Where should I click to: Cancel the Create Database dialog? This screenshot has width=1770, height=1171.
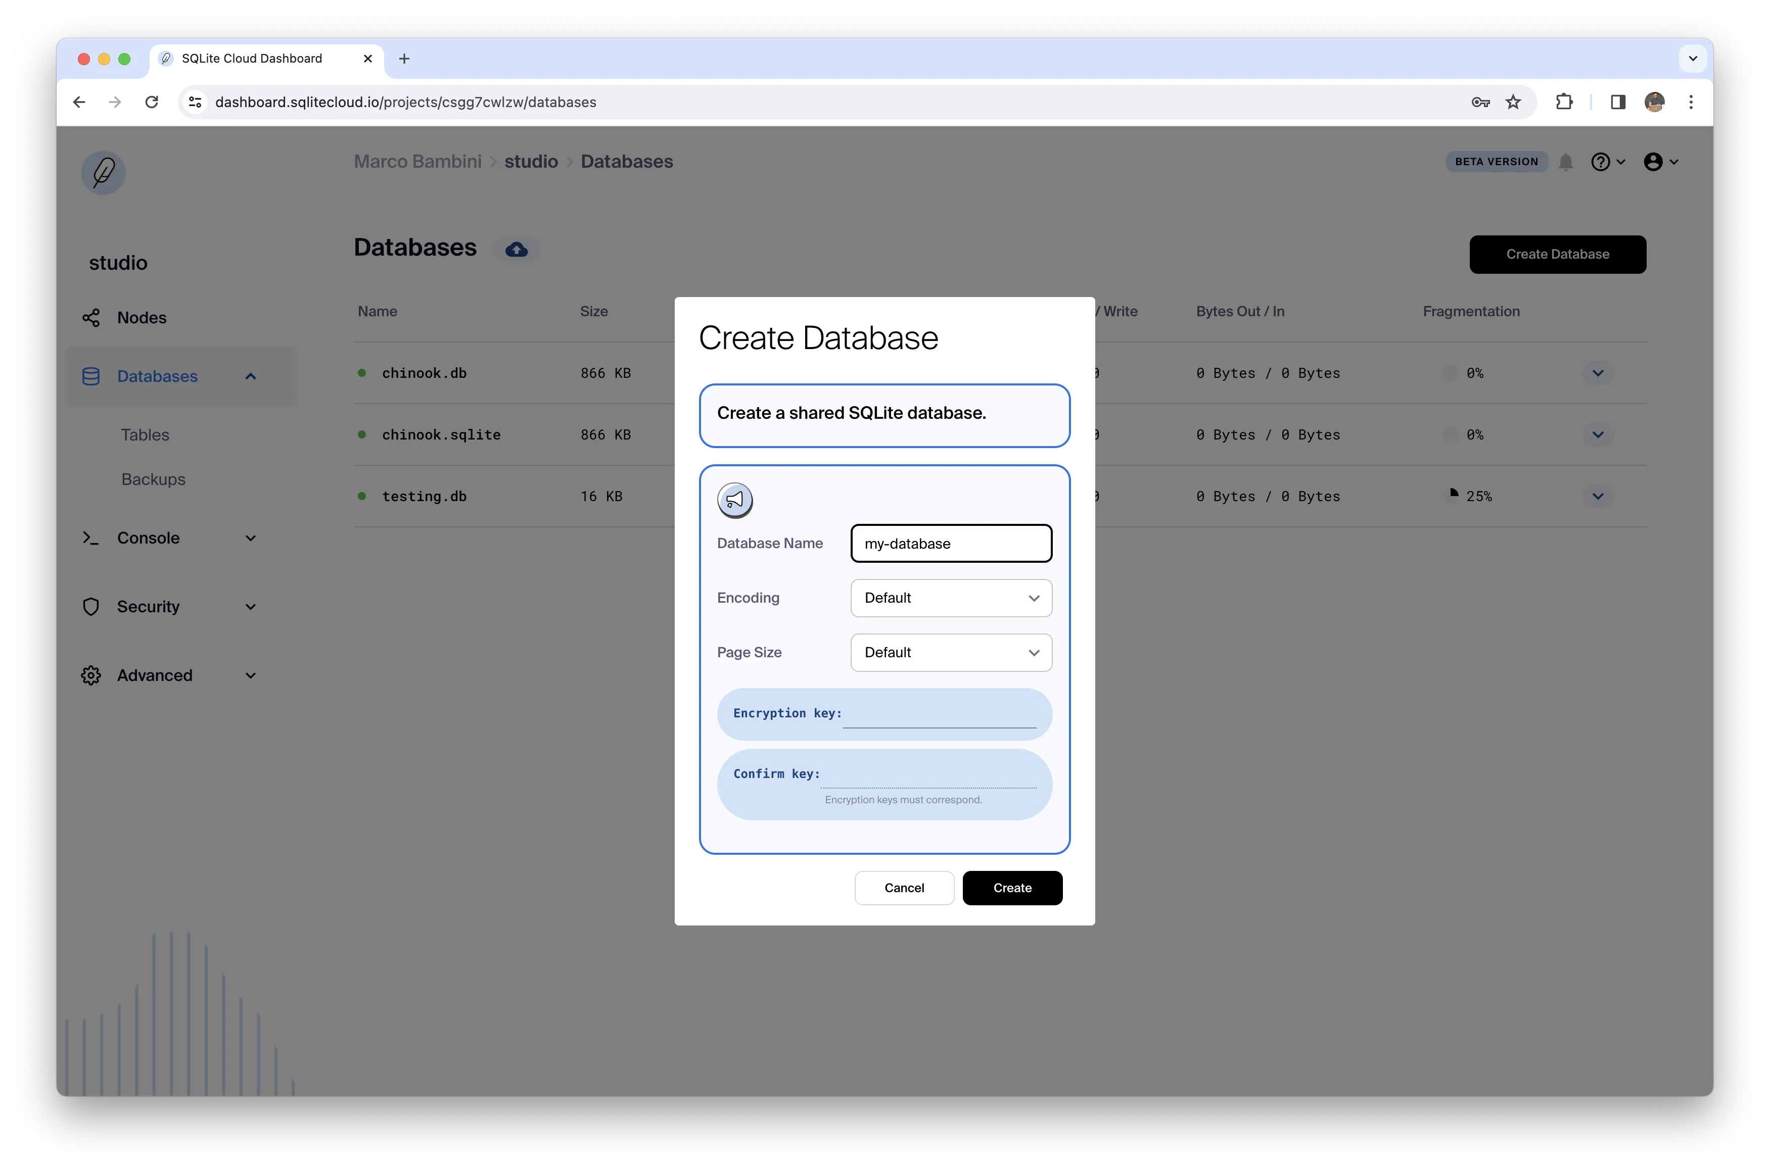[904, 888]
